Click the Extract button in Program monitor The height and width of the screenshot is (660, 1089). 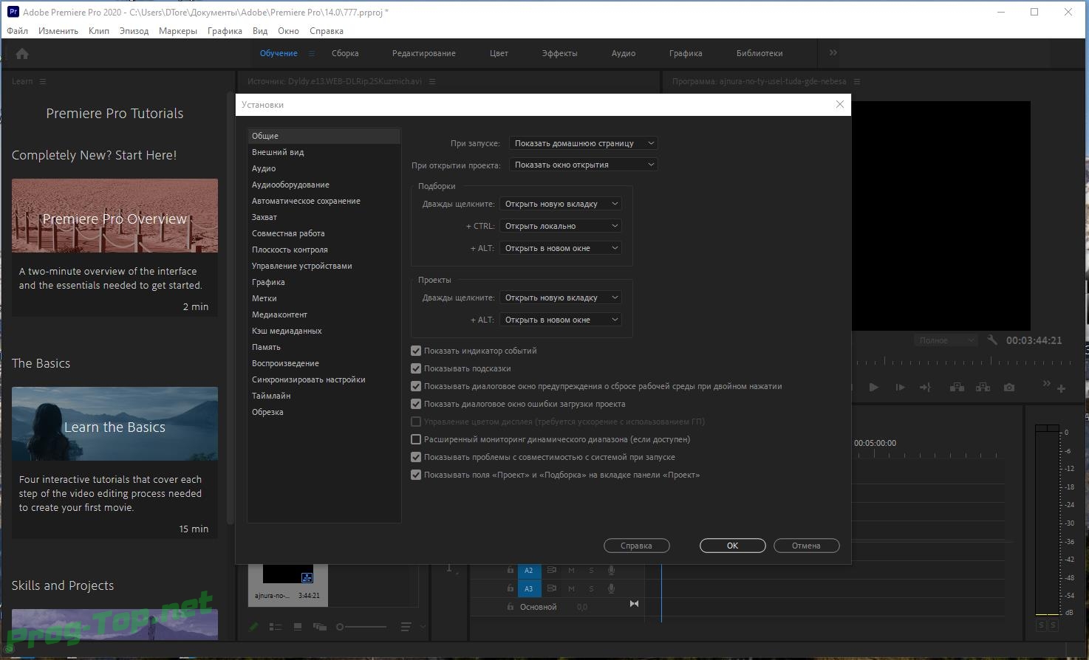983,387
